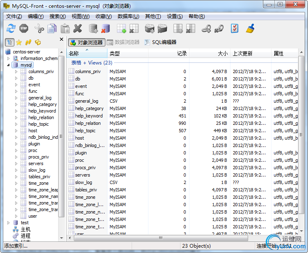Screen dimensions: 308x253
Task: Toggle the navigator tree view button
Action: tap(9, 42)
